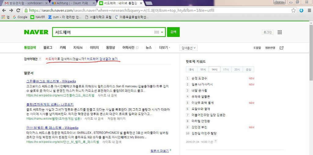Switch to the Achtung Daum 카페 tab
This screenshot has height=155, width=313.
tap(73, 3)
